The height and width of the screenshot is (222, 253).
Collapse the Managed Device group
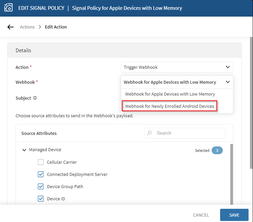[24, 150]
